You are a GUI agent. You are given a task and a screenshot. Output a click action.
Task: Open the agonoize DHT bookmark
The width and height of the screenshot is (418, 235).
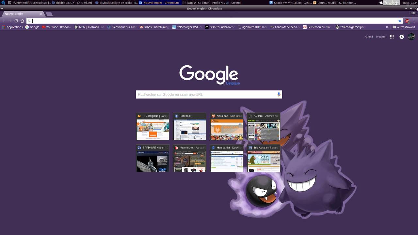click(252, 27)
